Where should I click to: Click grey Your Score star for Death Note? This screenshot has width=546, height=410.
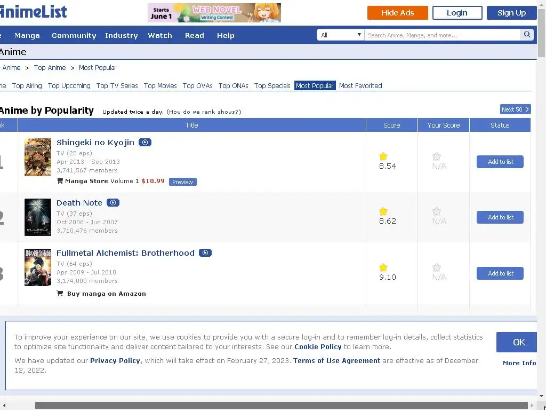point(436,211)
